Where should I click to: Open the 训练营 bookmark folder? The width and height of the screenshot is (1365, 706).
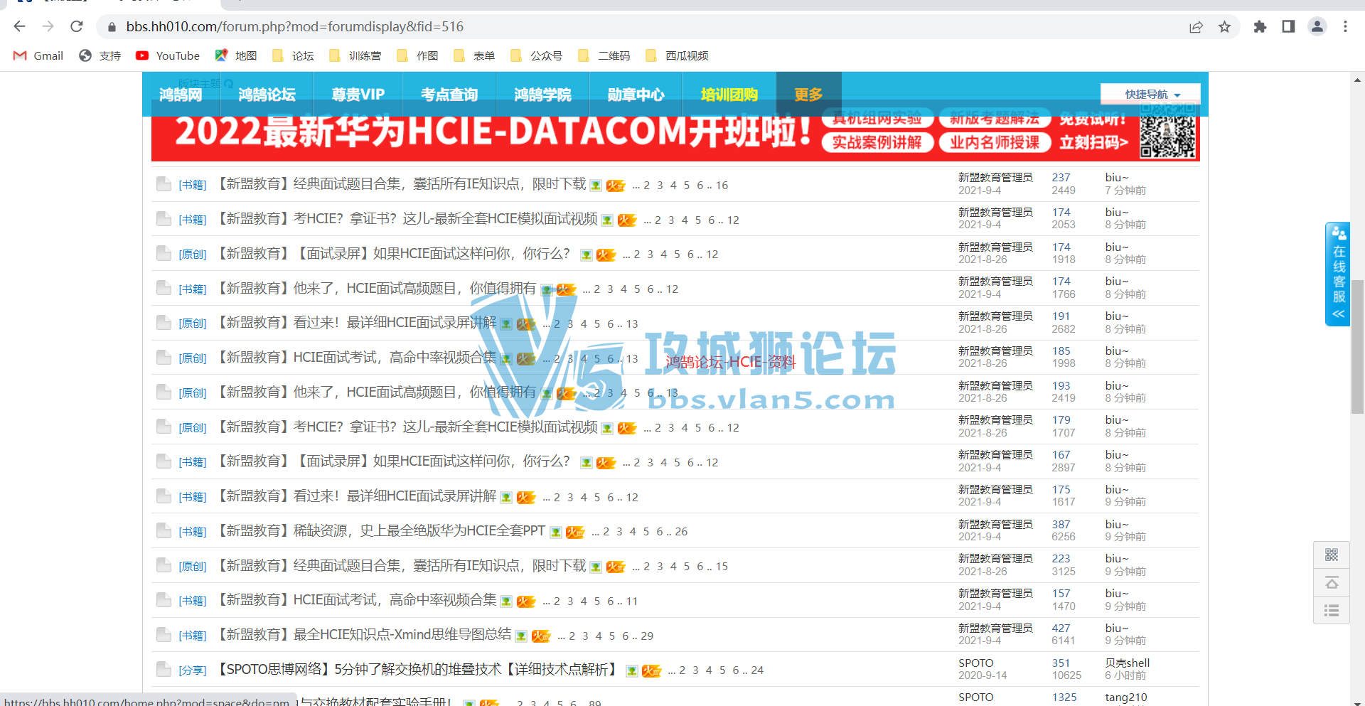355,55
